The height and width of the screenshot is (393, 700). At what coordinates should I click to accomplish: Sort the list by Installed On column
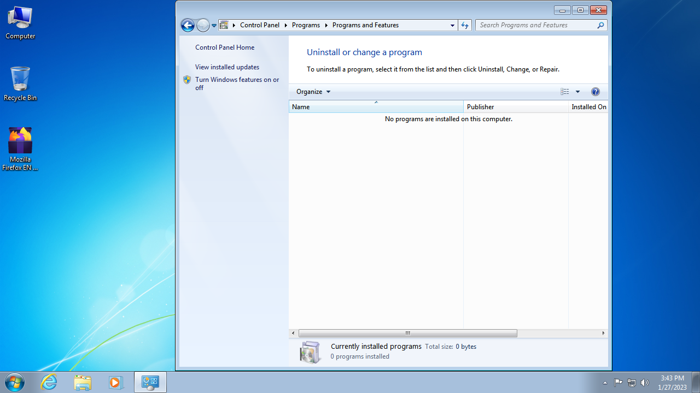point(588,107)
